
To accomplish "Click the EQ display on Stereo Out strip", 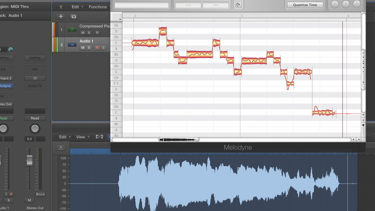I will tap(35, 69).
